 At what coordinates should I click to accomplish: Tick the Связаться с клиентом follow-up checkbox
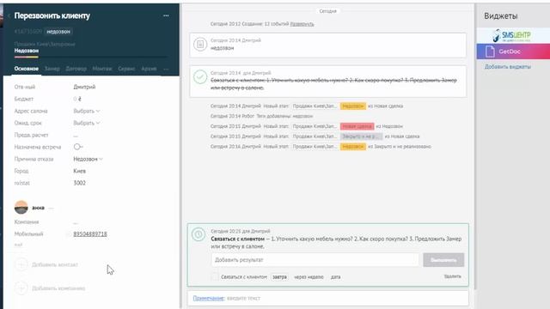[214, 276]
